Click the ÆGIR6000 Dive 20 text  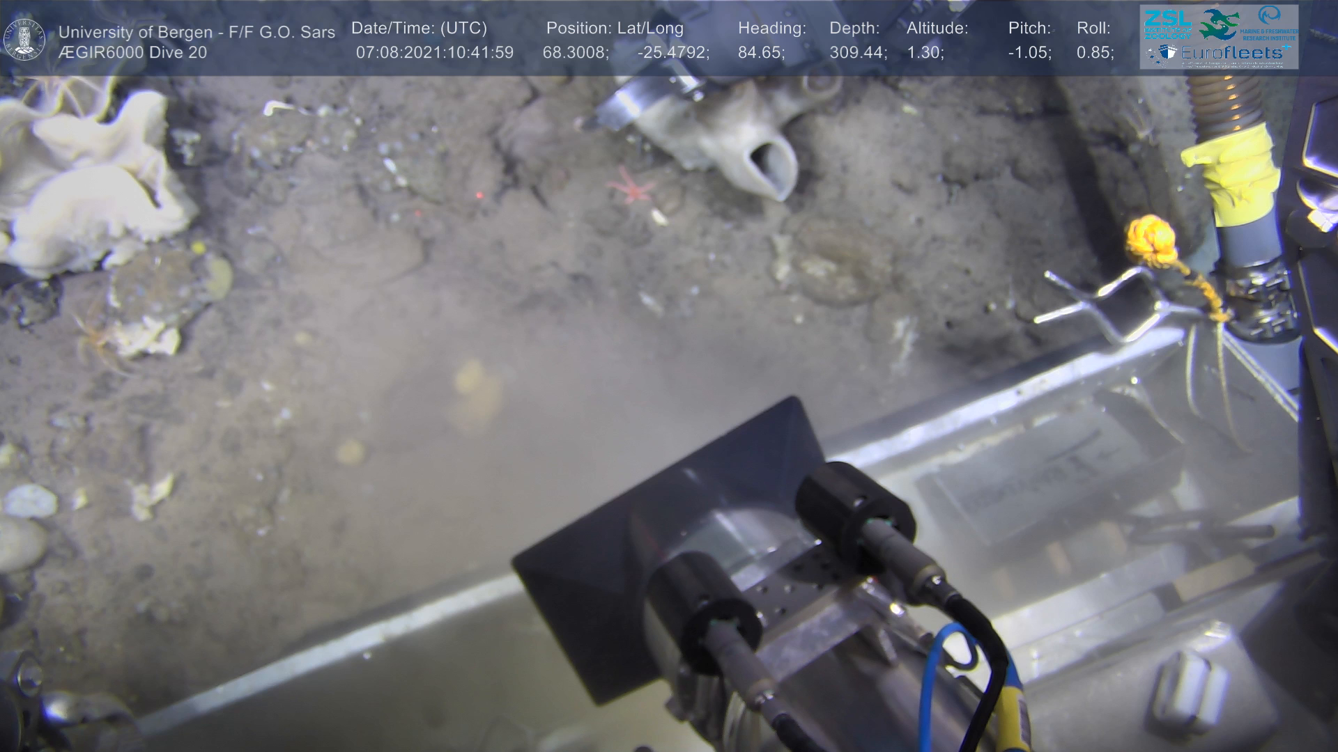point(132,53)
